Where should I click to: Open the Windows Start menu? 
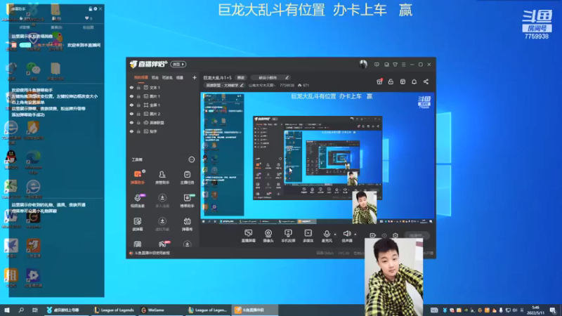click(7, 310)
